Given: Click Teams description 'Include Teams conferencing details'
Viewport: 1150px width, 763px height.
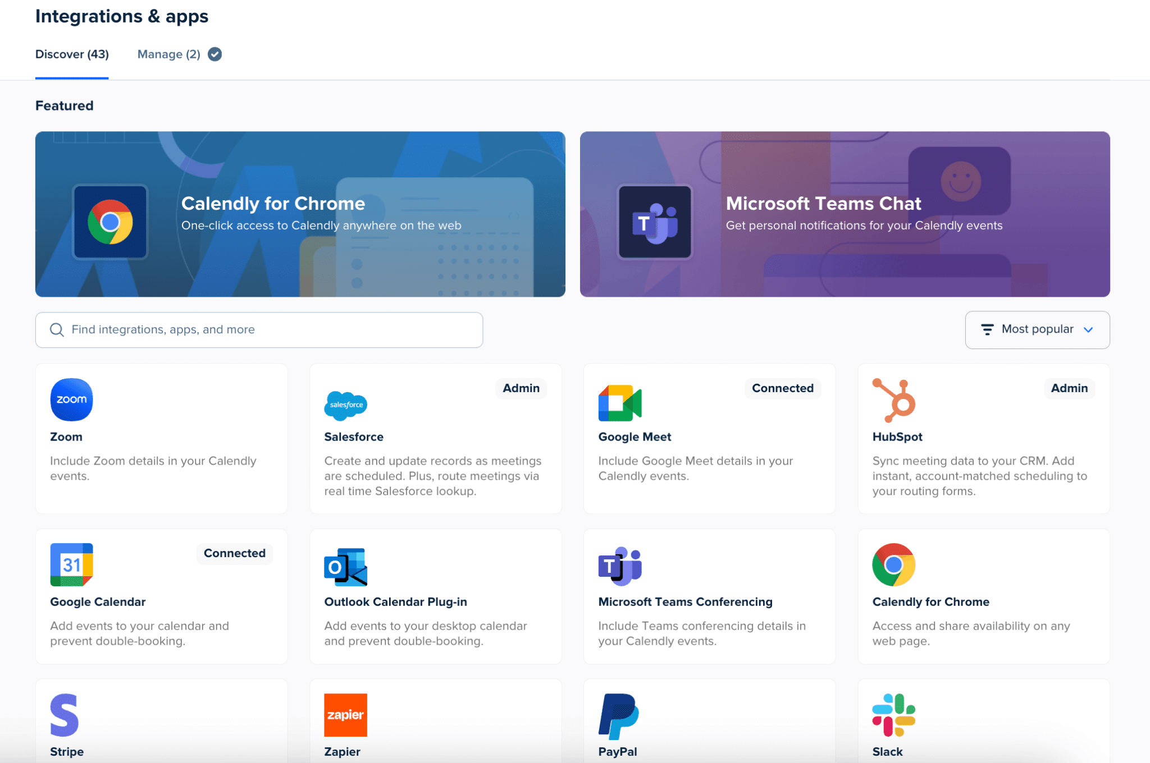Looking at the screenshot, I should coord(702,633).
